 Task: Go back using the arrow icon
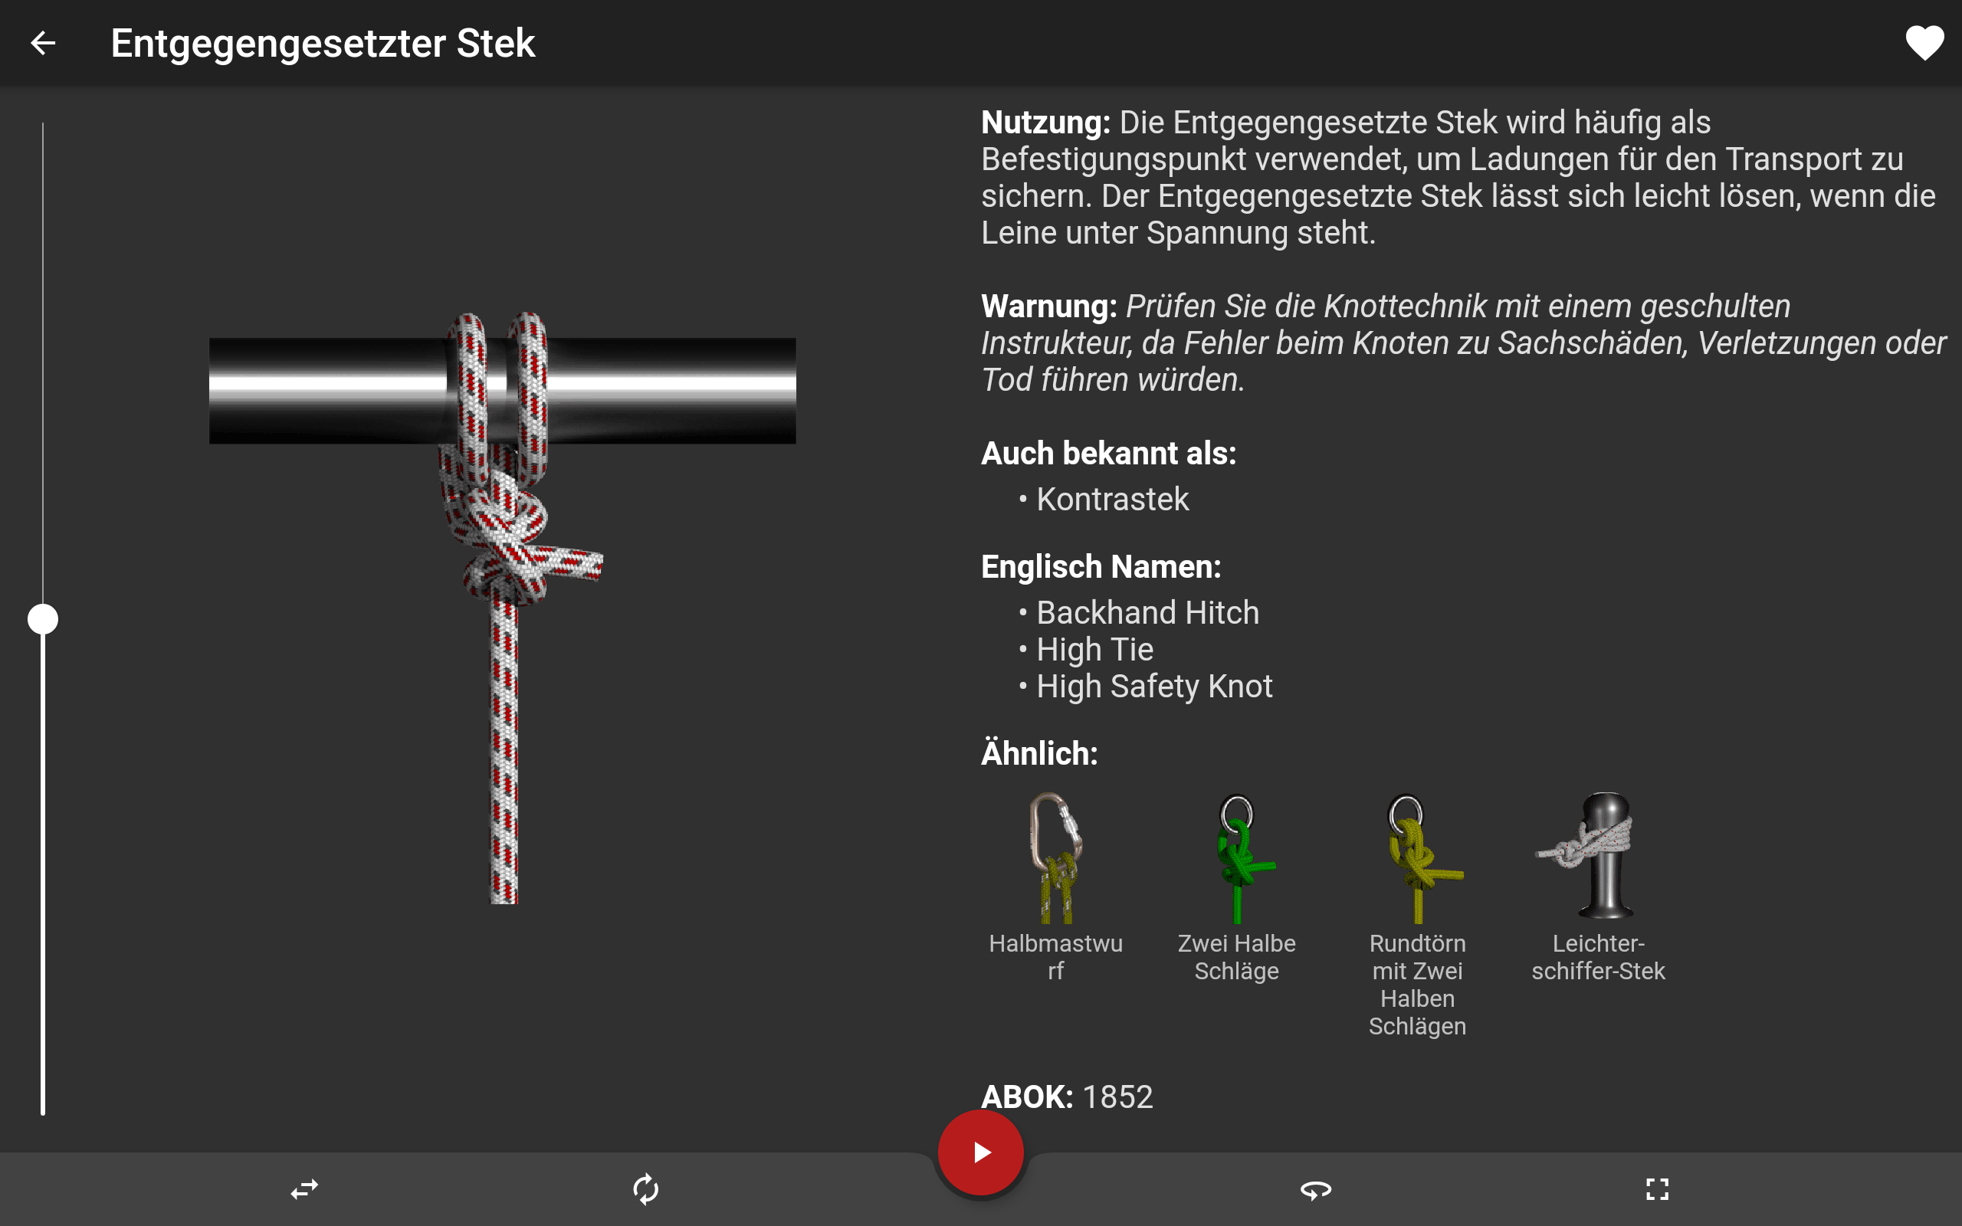(43, 43)
